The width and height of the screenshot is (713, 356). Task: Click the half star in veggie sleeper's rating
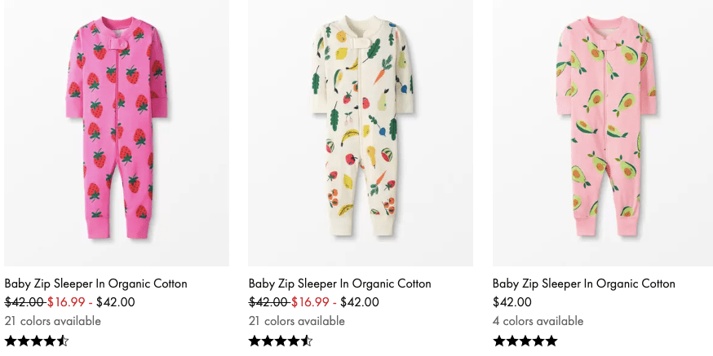[x=307, y=341]
